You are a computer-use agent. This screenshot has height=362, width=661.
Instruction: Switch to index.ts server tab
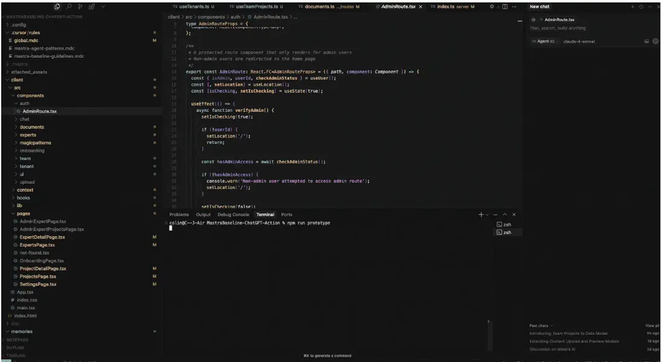453,7
